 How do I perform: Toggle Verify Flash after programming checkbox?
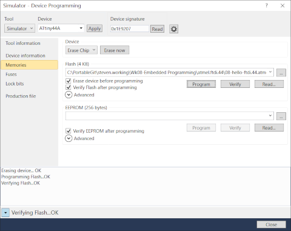pyautogui.click(x=69, y=87)
